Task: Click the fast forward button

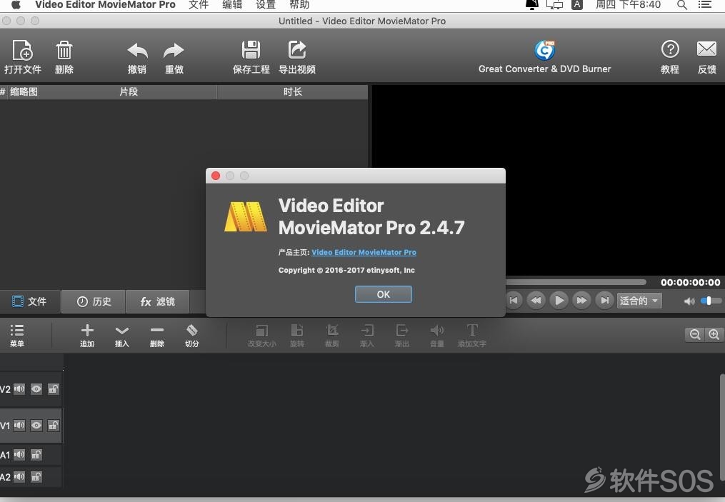Action: point(581,301)
